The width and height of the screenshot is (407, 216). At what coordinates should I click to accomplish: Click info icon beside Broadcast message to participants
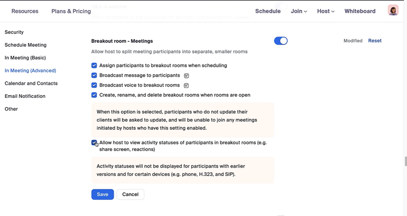[x=187, y=76]
